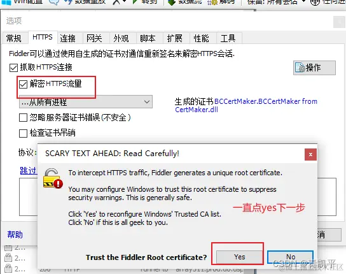Expand the 保留: 所有会话 dropdown arrow
The height and width of the screenshot is (274, 346).
(304, 2)
